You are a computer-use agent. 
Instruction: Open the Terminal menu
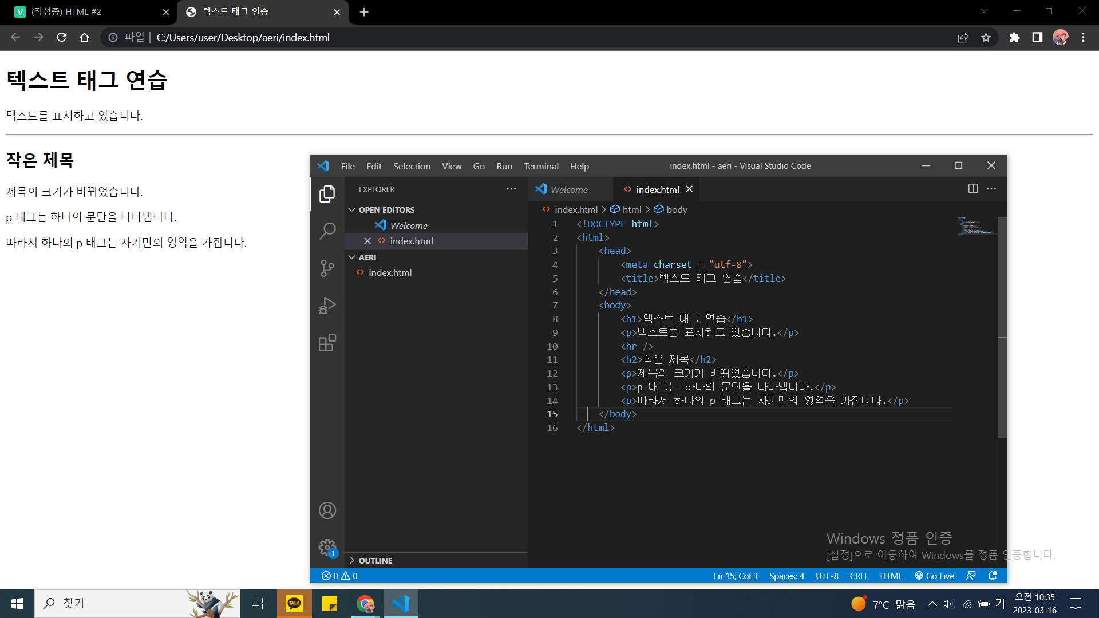pos(540,166)
